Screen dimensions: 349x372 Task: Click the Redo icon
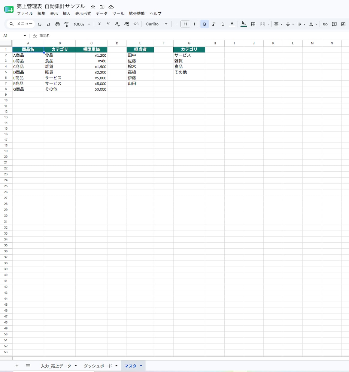pos(48,24)
